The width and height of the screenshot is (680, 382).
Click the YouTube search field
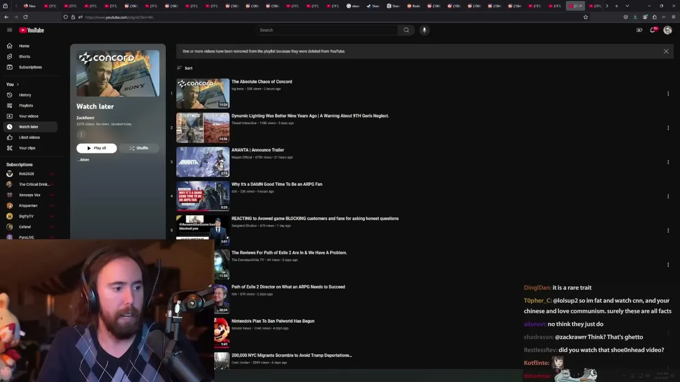[327, 30]
